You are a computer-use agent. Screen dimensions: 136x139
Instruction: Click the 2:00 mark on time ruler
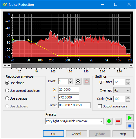point(102,72)
